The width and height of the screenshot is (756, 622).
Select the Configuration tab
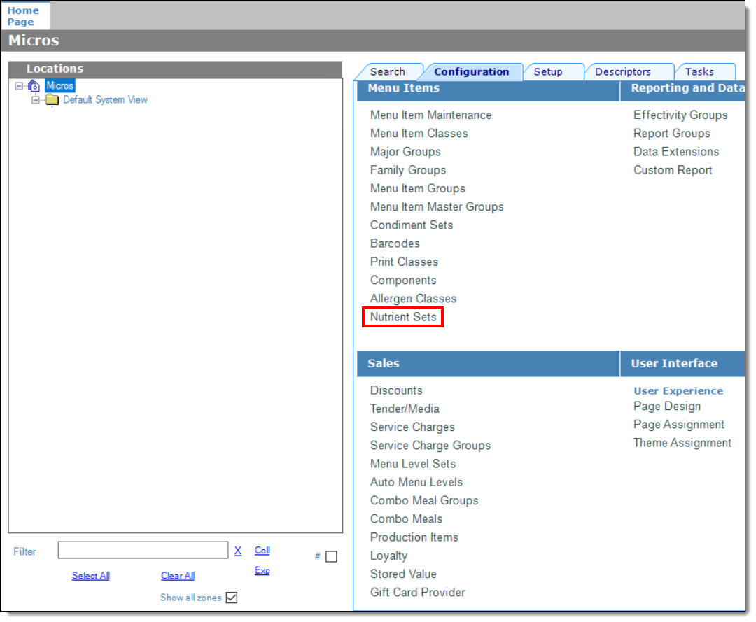(472, 72)
